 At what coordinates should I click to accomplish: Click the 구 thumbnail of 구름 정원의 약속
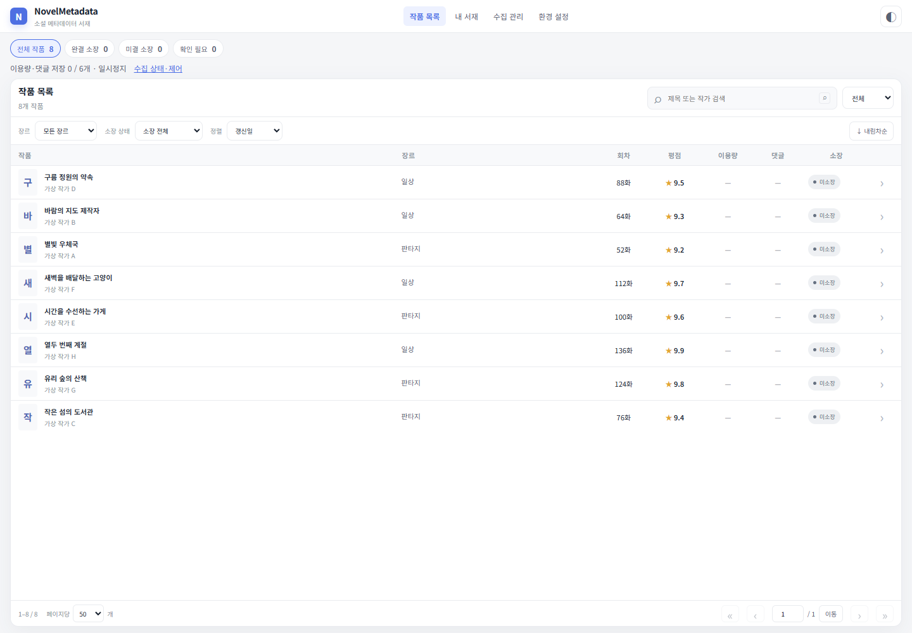coord(28,182)
